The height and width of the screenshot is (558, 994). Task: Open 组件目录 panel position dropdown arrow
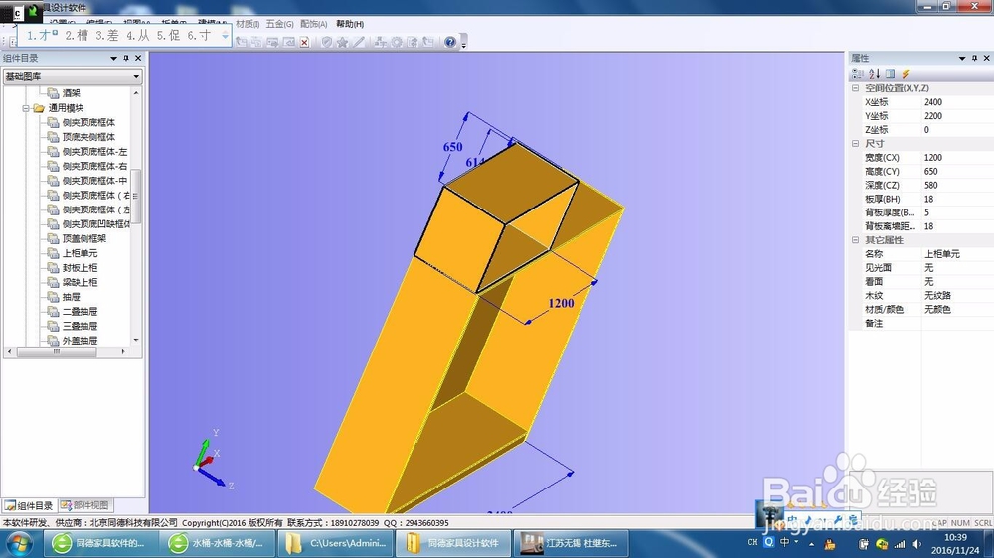pyautogui.click(x=113, y=58)
